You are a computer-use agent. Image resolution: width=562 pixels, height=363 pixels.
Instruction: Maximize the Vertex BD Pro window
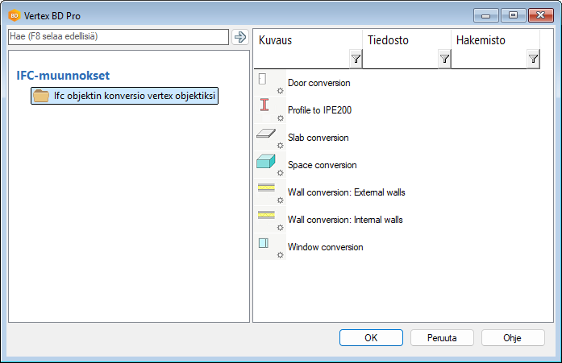coord(513,15)
